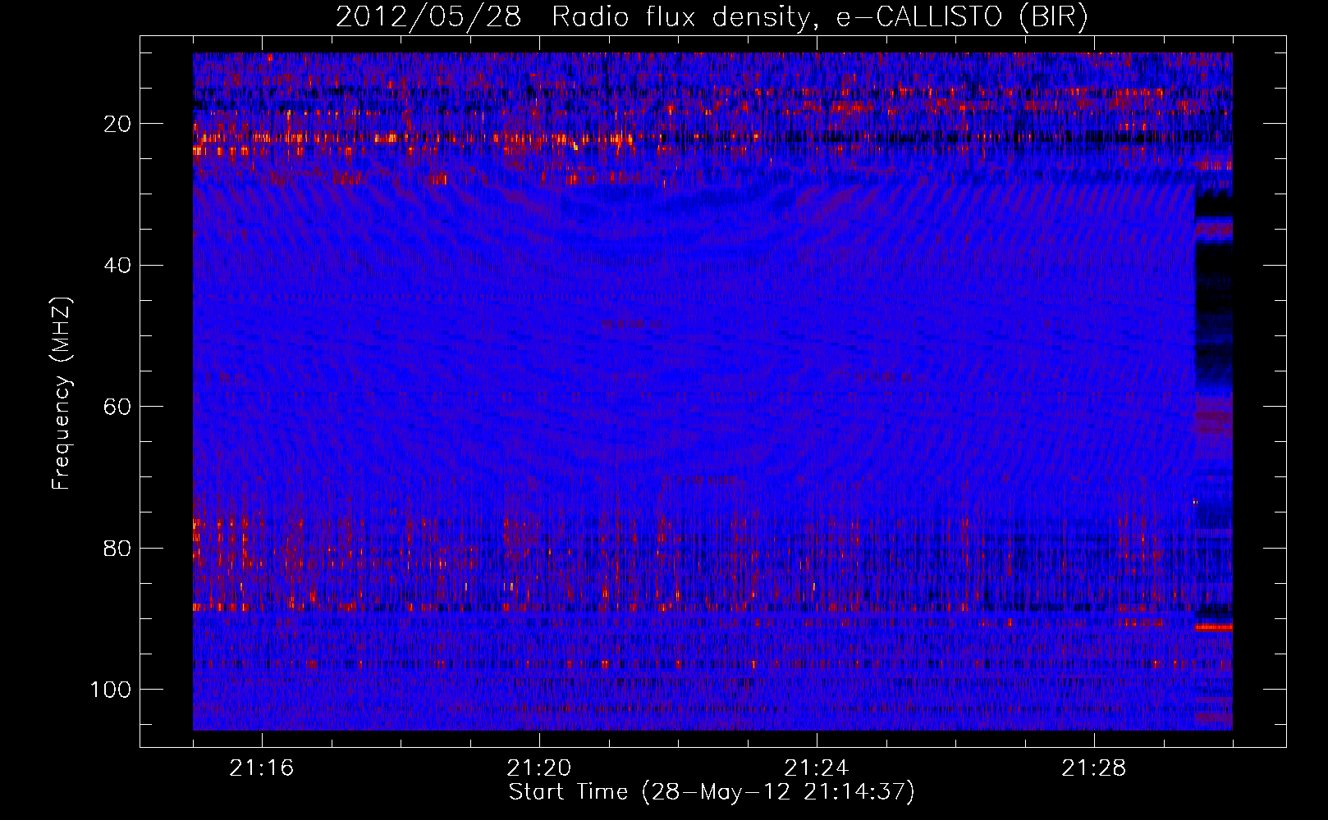Screen dimensions: 1328x820
Task: Click the frequency tick label 100
Action: pyautogui.click(x=111, y=690)
